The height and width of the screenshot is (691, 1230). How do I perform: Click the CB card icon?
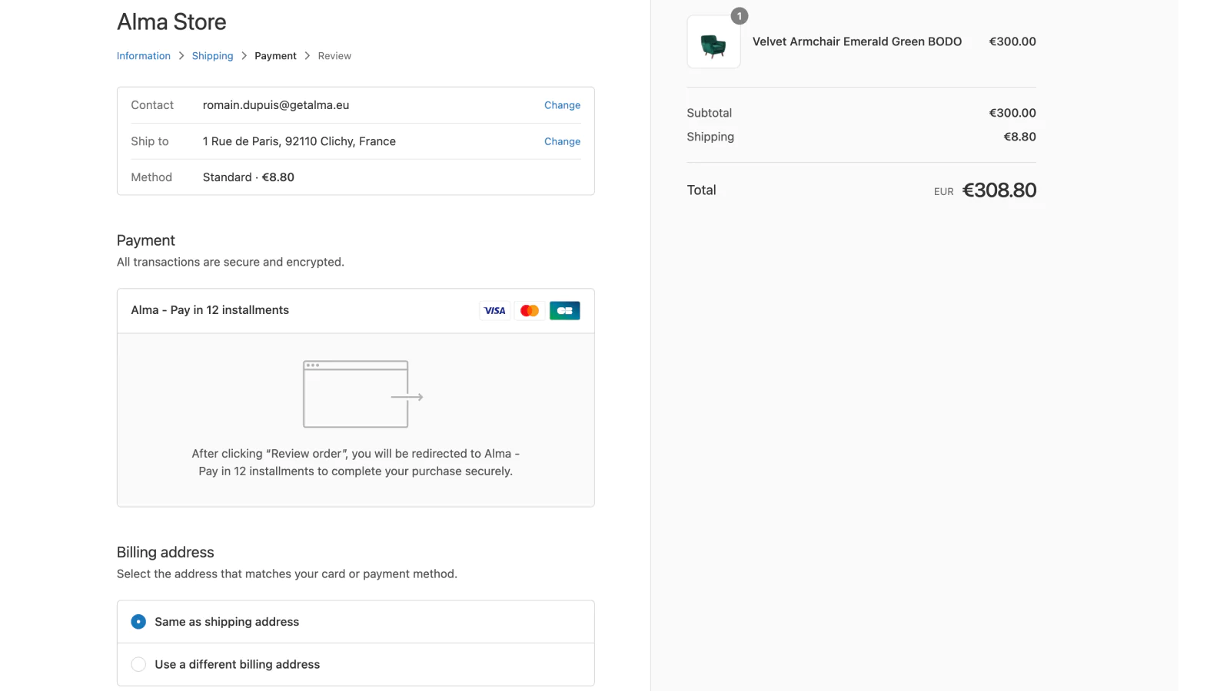tap(565, 311)
